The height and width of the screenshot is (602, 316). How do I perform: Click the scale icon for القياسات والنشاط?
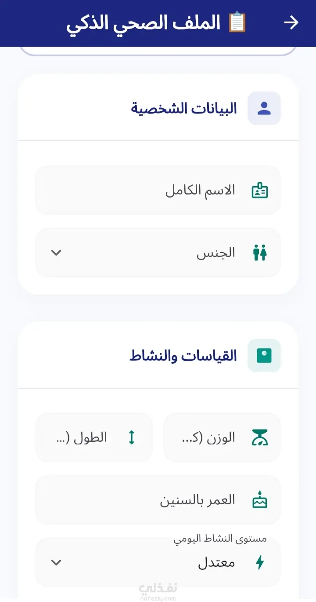click(264, 356)
